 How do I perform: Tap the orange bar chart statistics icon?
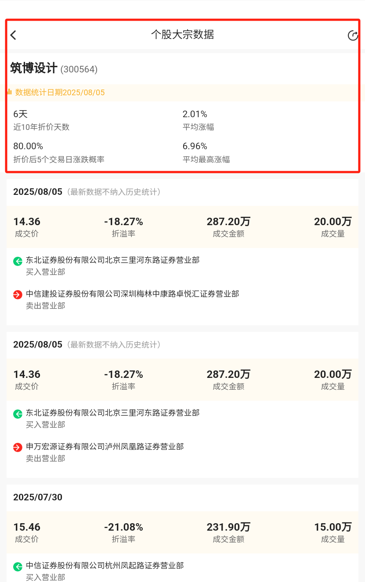click(9, 92)
